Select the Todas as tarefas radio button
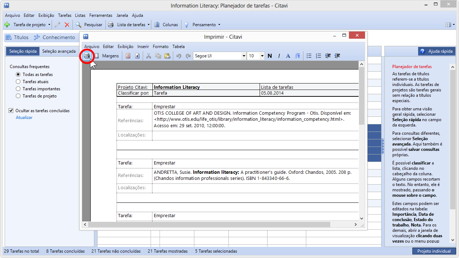 point(18,75)
